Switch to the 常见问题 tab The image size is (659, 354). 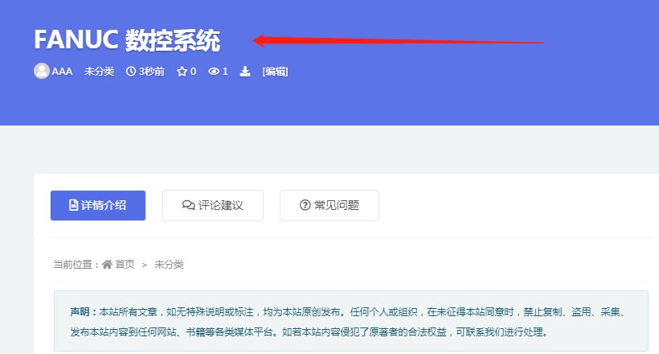[329, 205]
